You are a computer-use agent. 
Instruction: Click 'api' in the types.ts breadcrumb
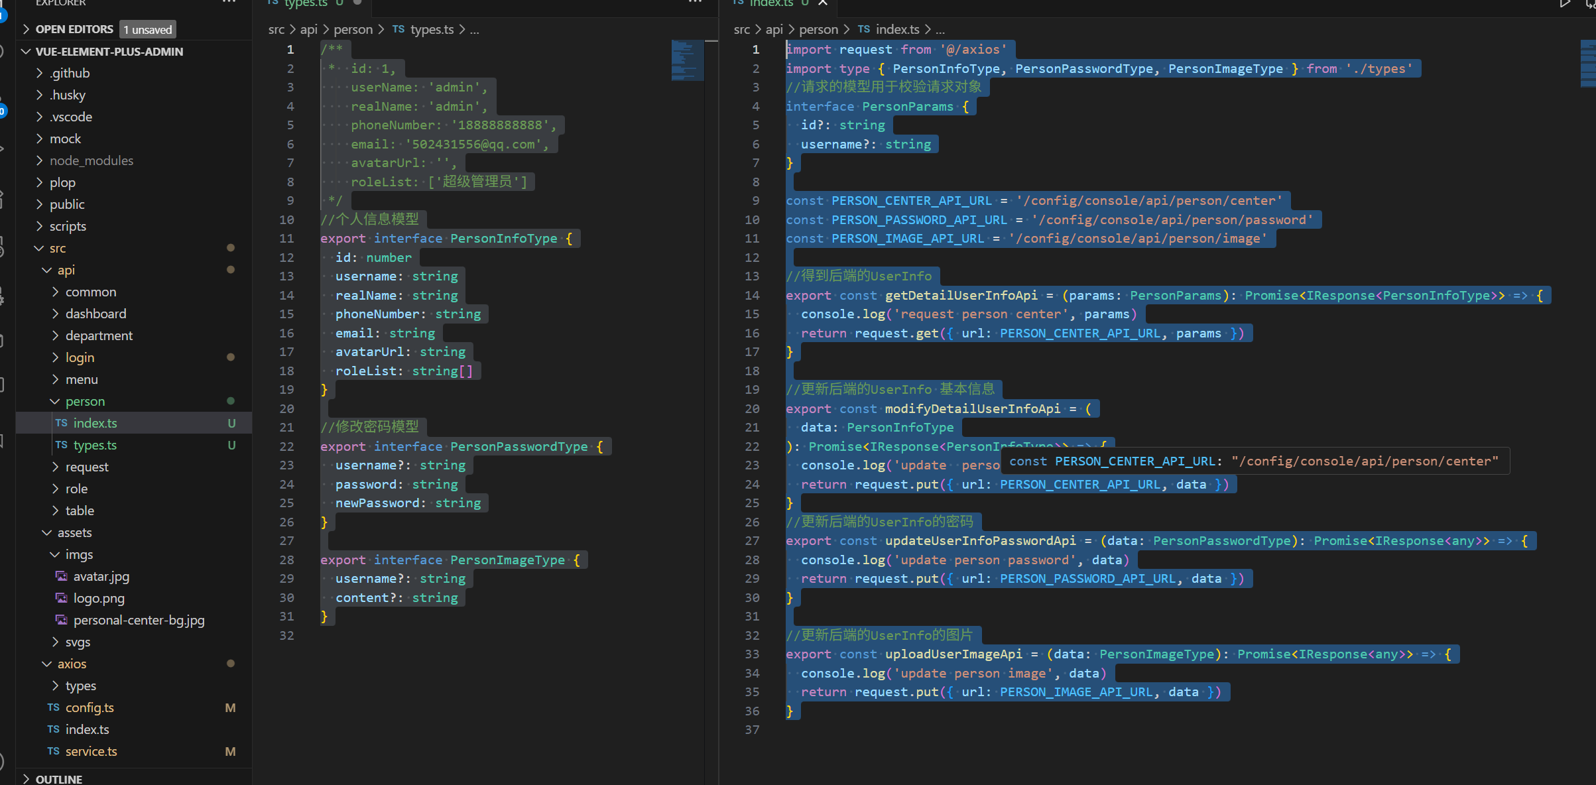click(309, 29)
